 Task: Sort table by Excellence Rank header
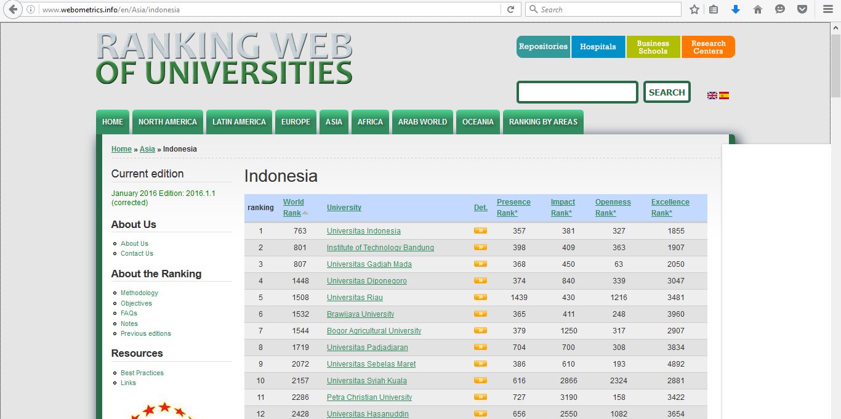[670, 208]
